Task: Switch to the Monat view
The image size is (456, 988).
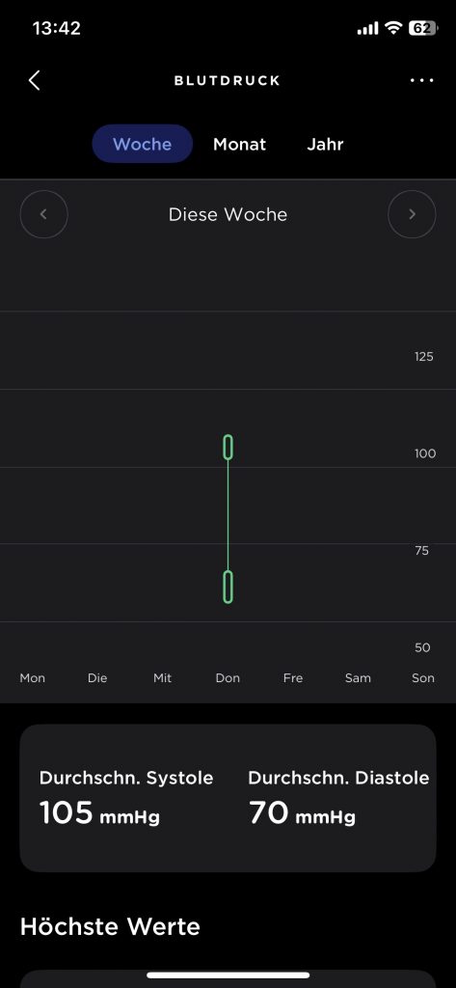Action: click(239, 144)
